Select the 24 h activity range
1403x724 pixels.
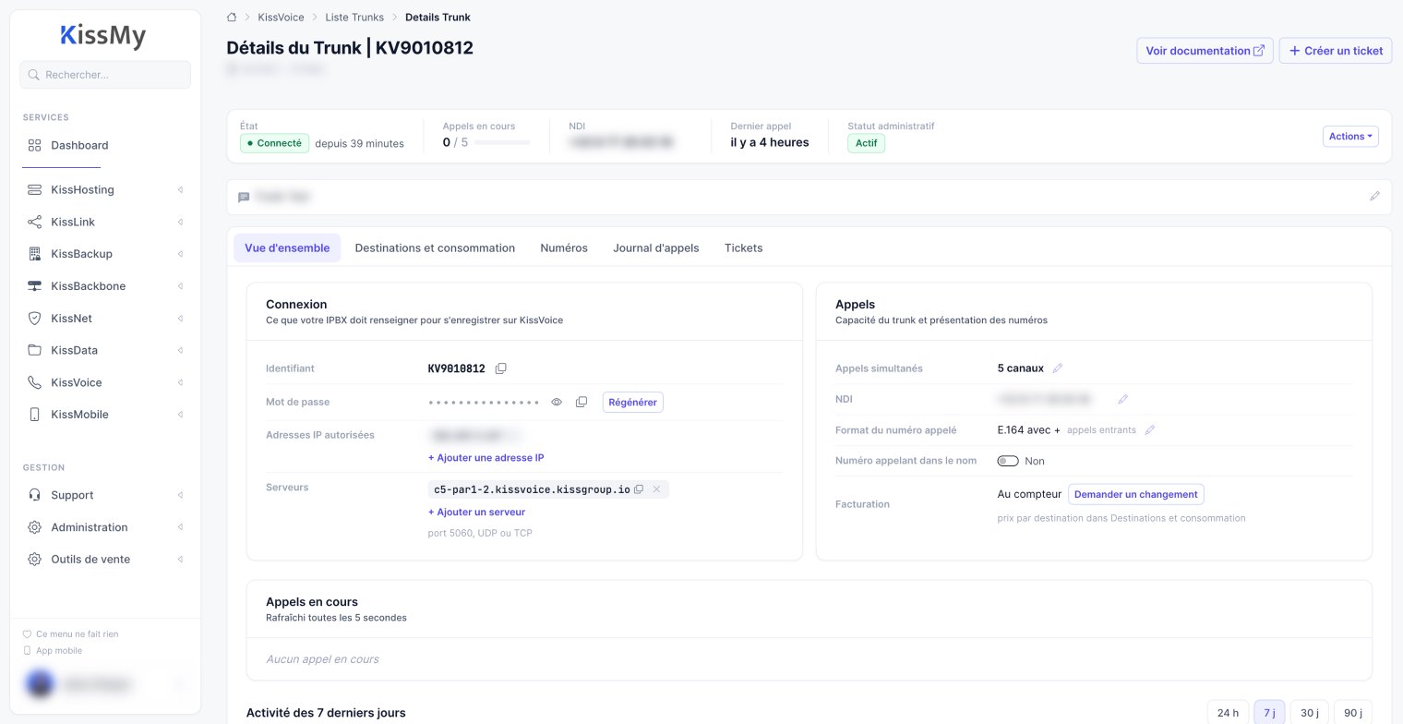click(1228, 713)
